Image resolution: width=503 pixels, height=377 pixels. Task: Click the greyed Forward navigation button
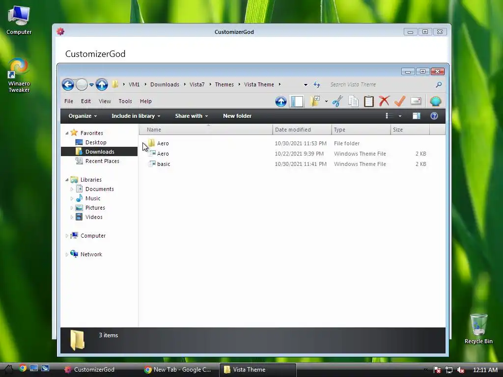[x=82, y=84]
